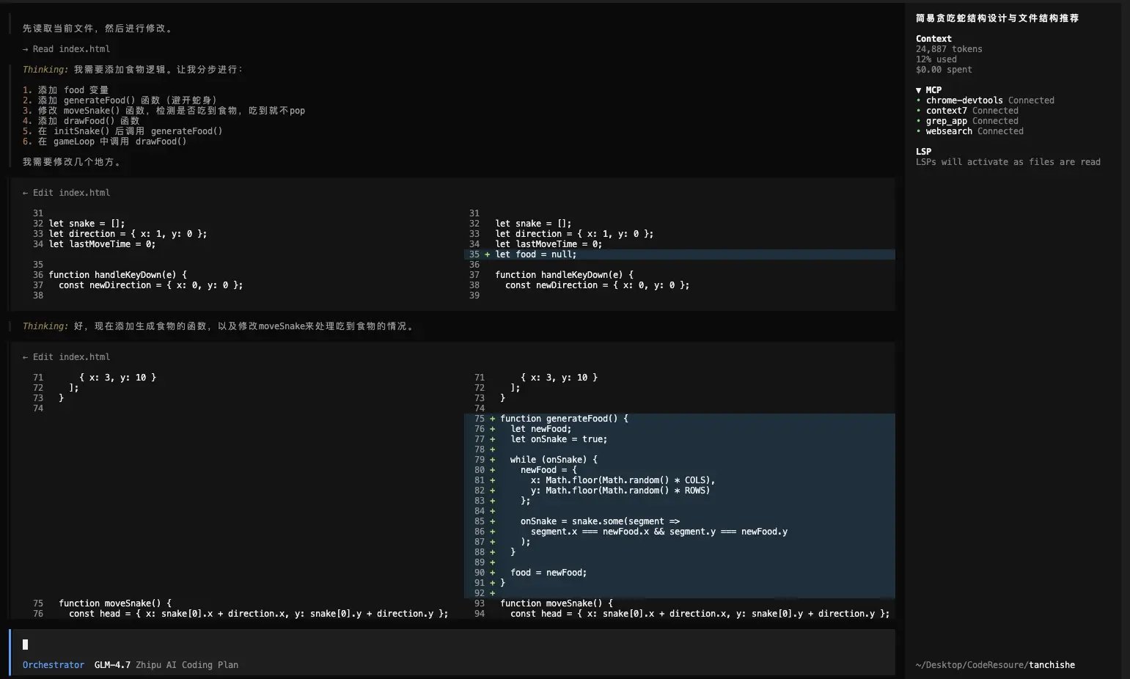Click the chrome-devtools connection status dot

(x=918, y=100)
